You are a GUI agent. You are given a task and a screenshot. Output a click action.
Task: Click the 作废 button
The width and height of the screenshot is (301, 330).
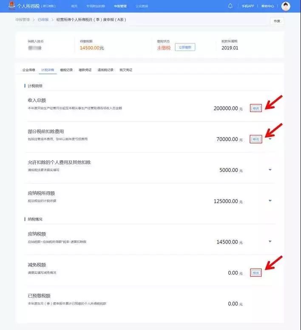[277, 21]
